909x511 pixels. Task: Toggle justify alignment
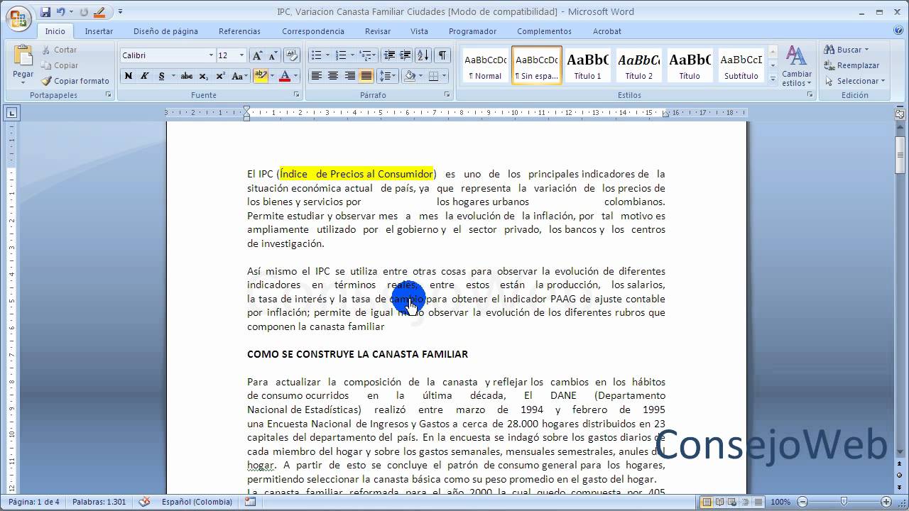pyautogui.click(x=366, y=76)
